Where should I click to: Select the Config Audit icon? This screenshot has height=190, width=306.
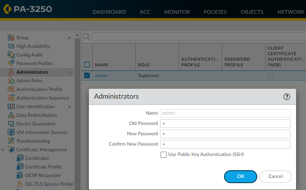pos(11,55)
